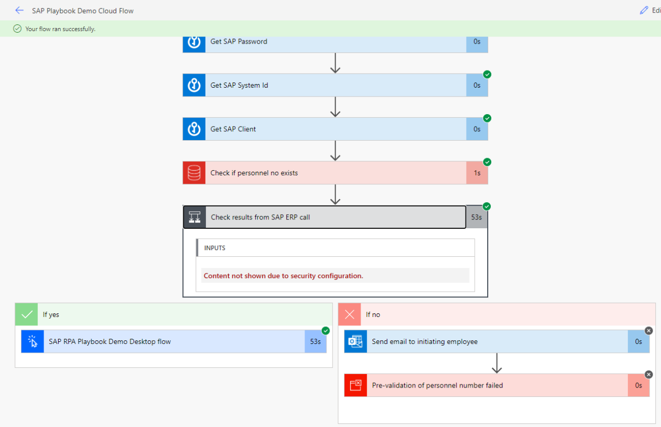Click the 0s duration on Get SAP Client

(x=477, y=129)
